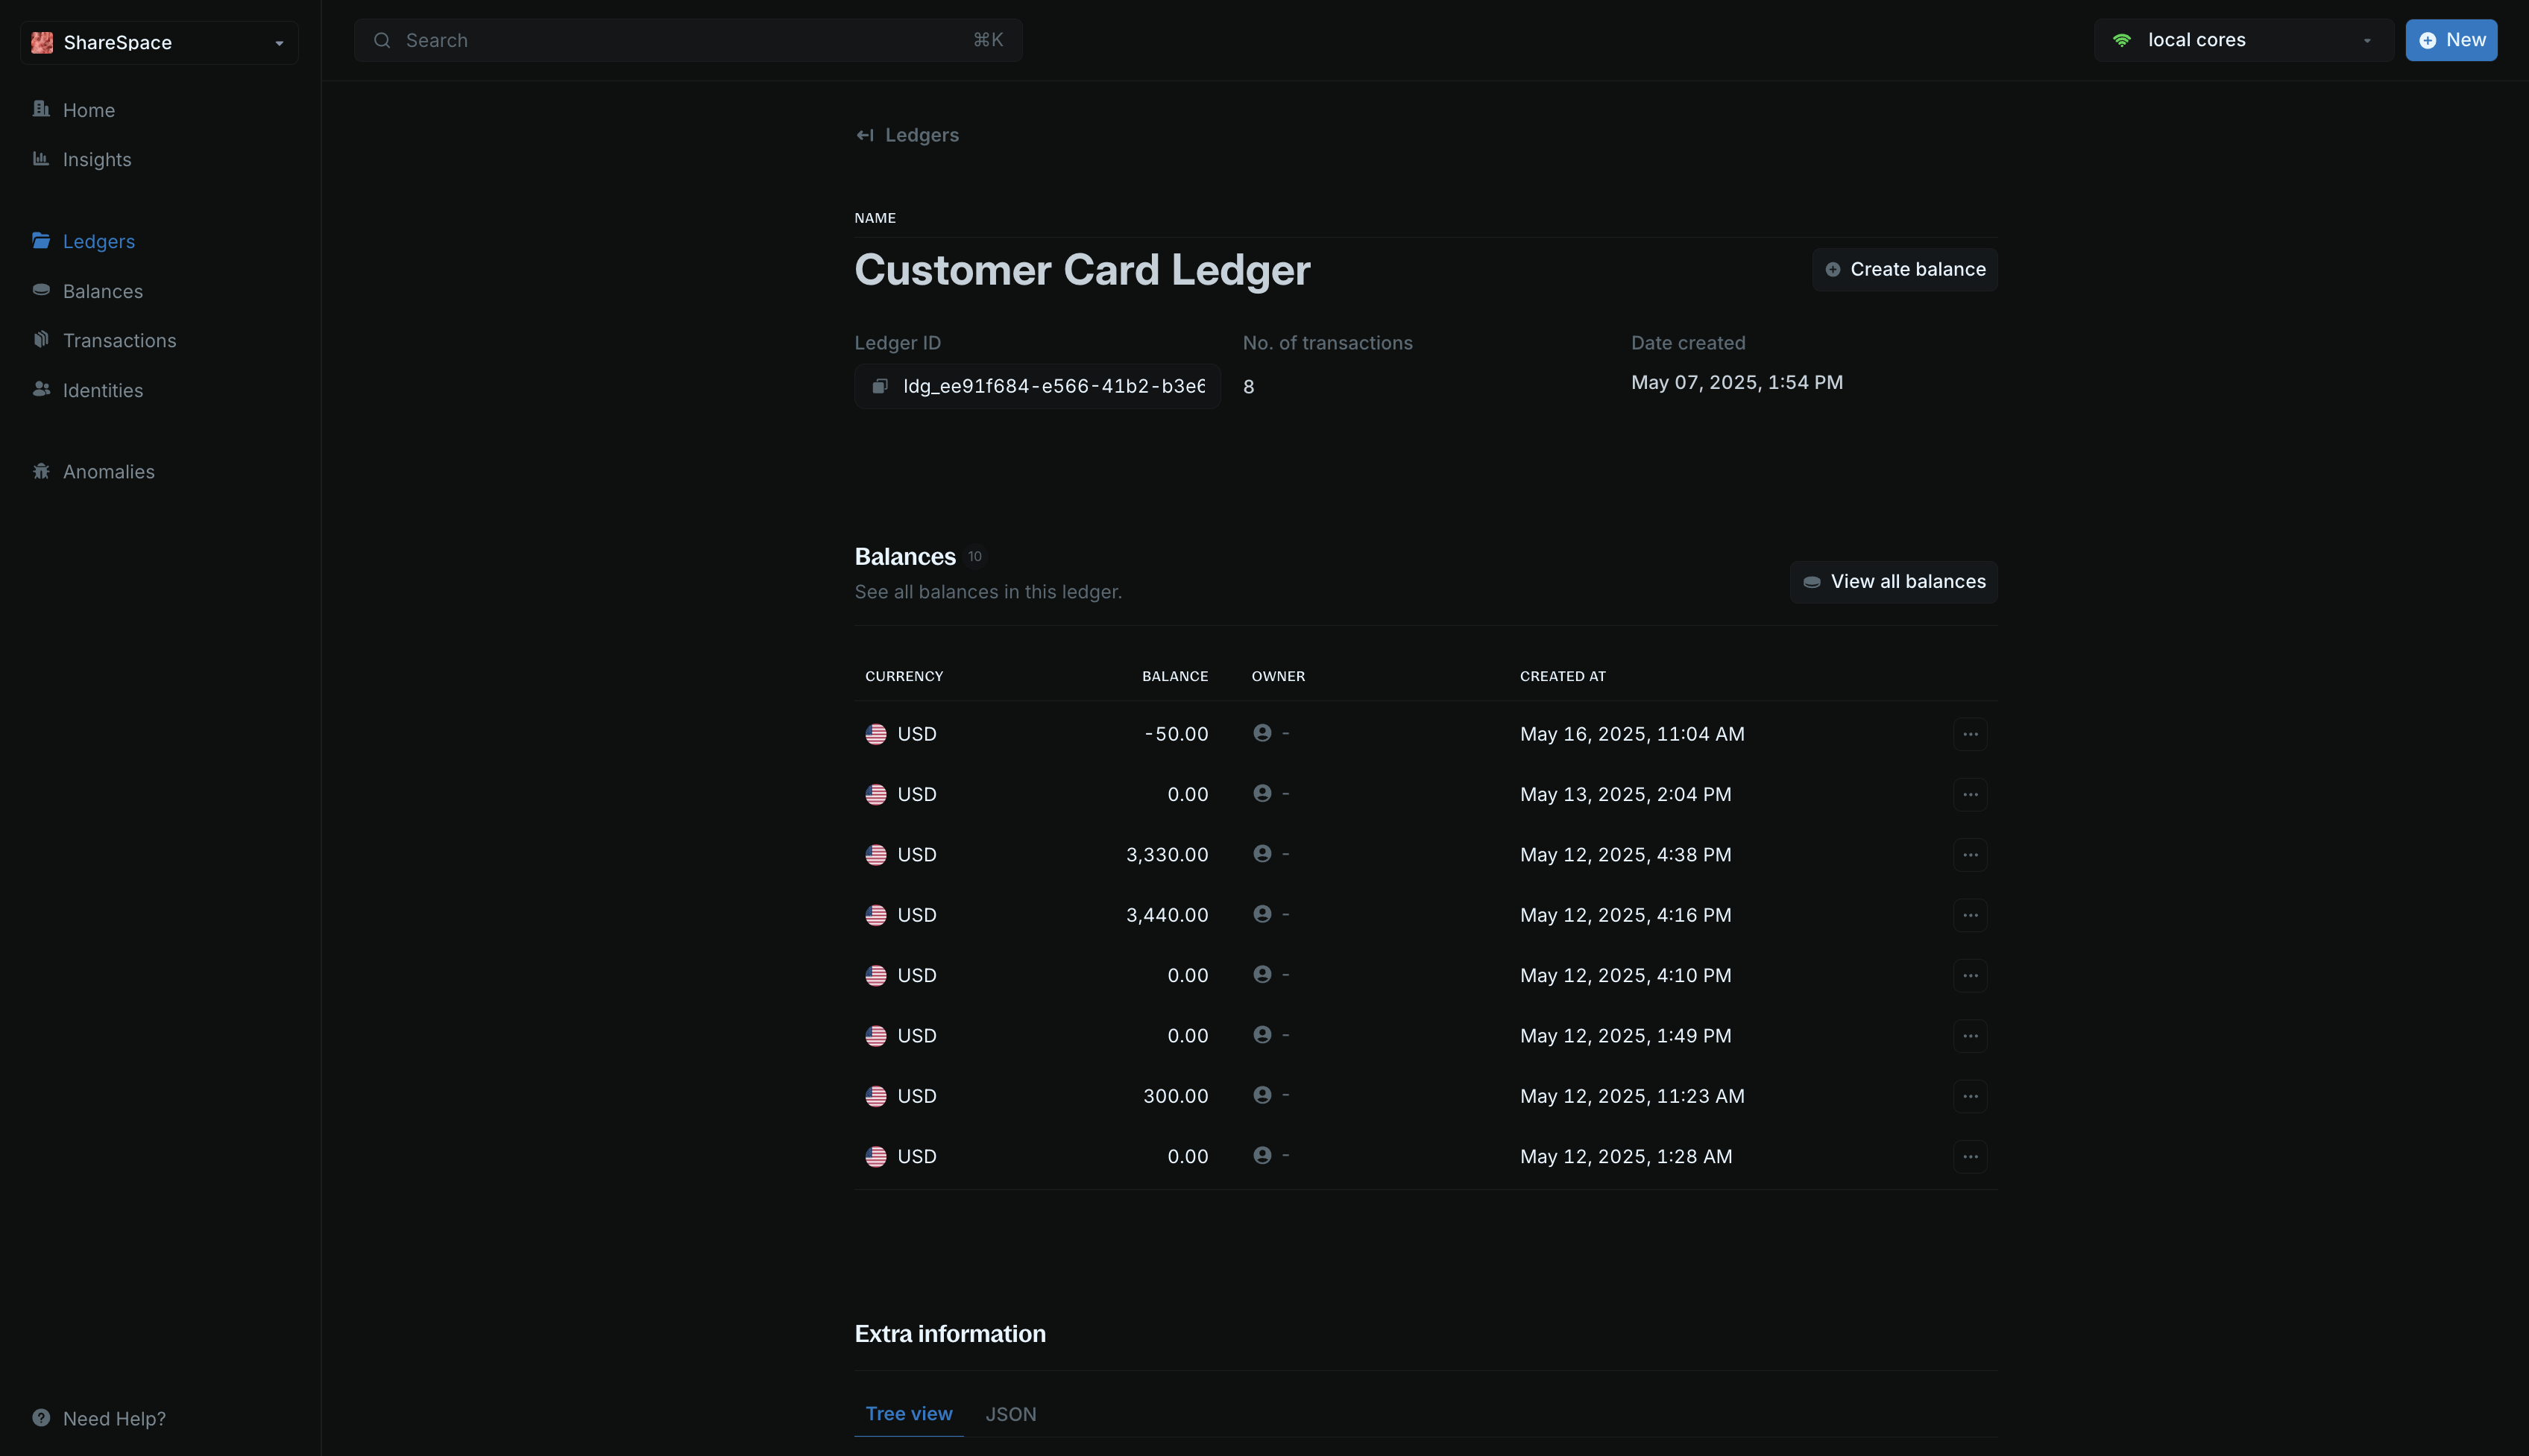Click the Home building icon in sidebar
This screenshot has width=2529, height=1456.
[x=41, y=109]
